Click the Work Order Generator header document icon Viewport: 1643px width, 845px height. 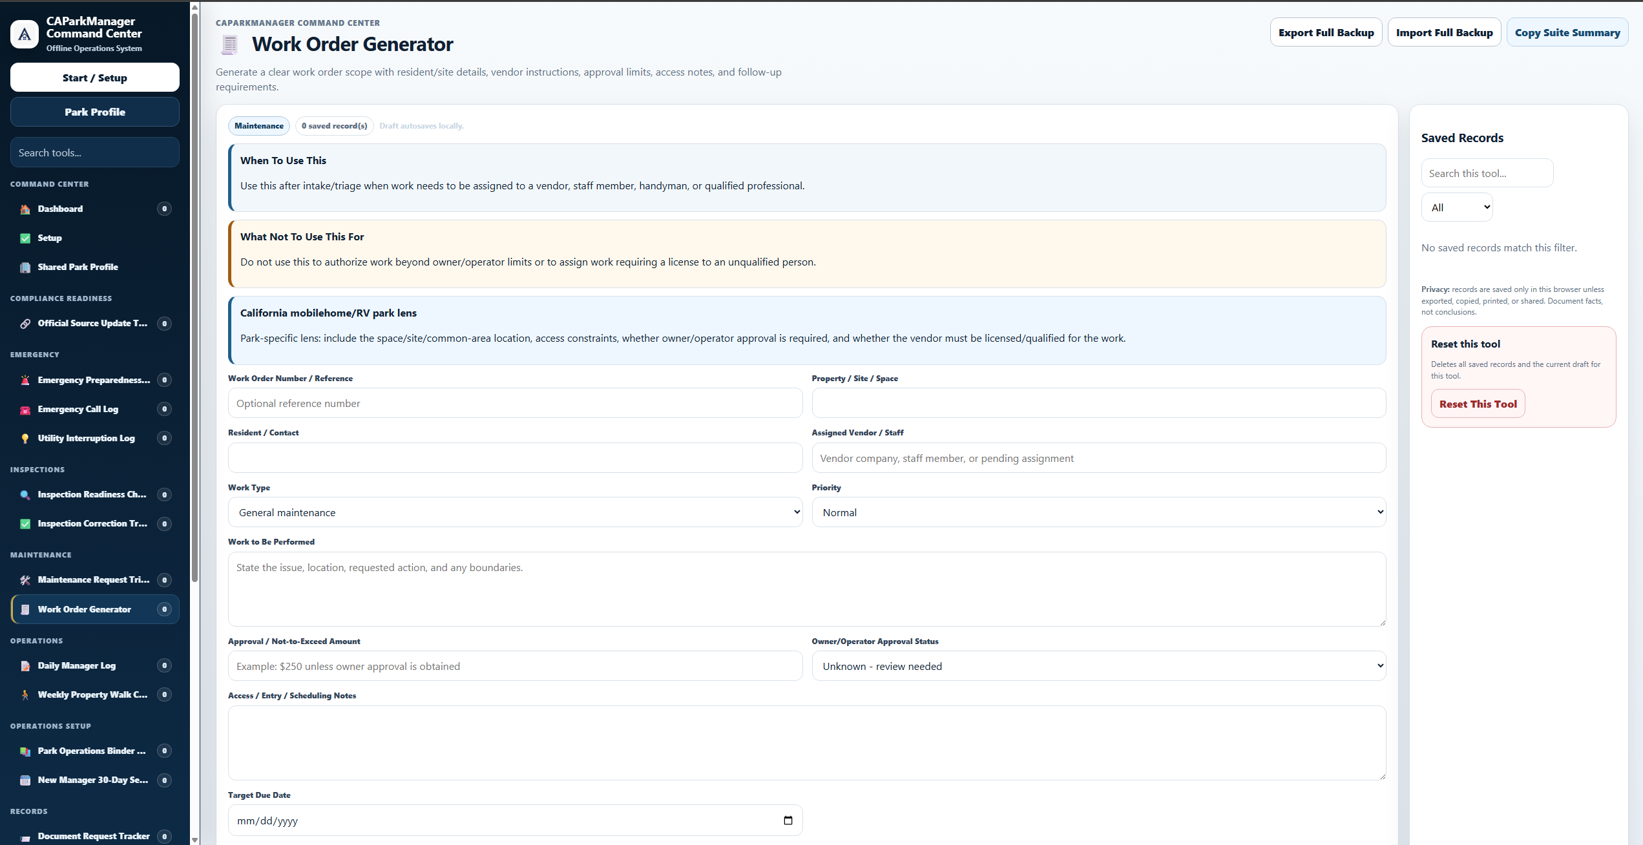tap(229, 45)
